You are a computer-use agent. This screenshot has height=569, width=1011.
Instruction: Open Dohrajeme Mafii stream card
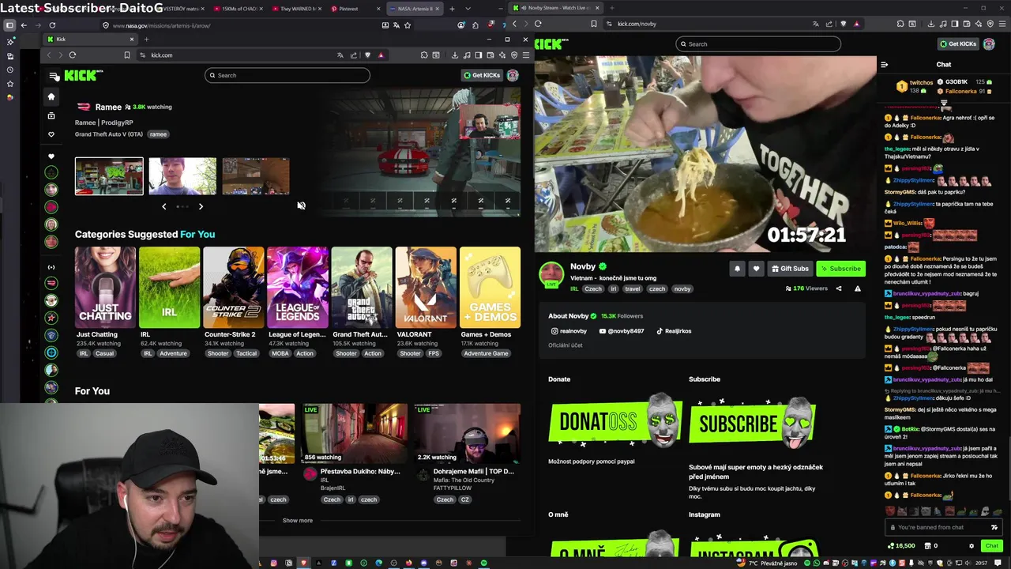[467, 433]
